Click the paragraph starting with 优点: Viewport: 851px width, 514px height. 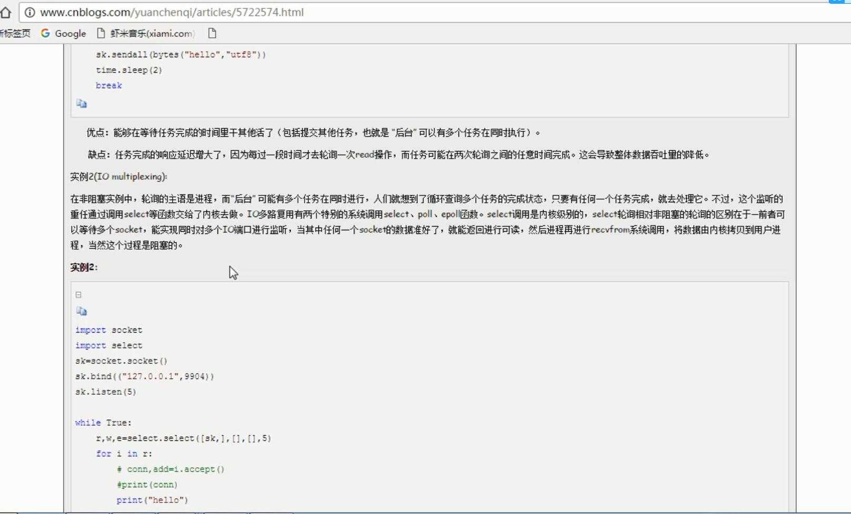pyautogui.click(x=314, y=132)
